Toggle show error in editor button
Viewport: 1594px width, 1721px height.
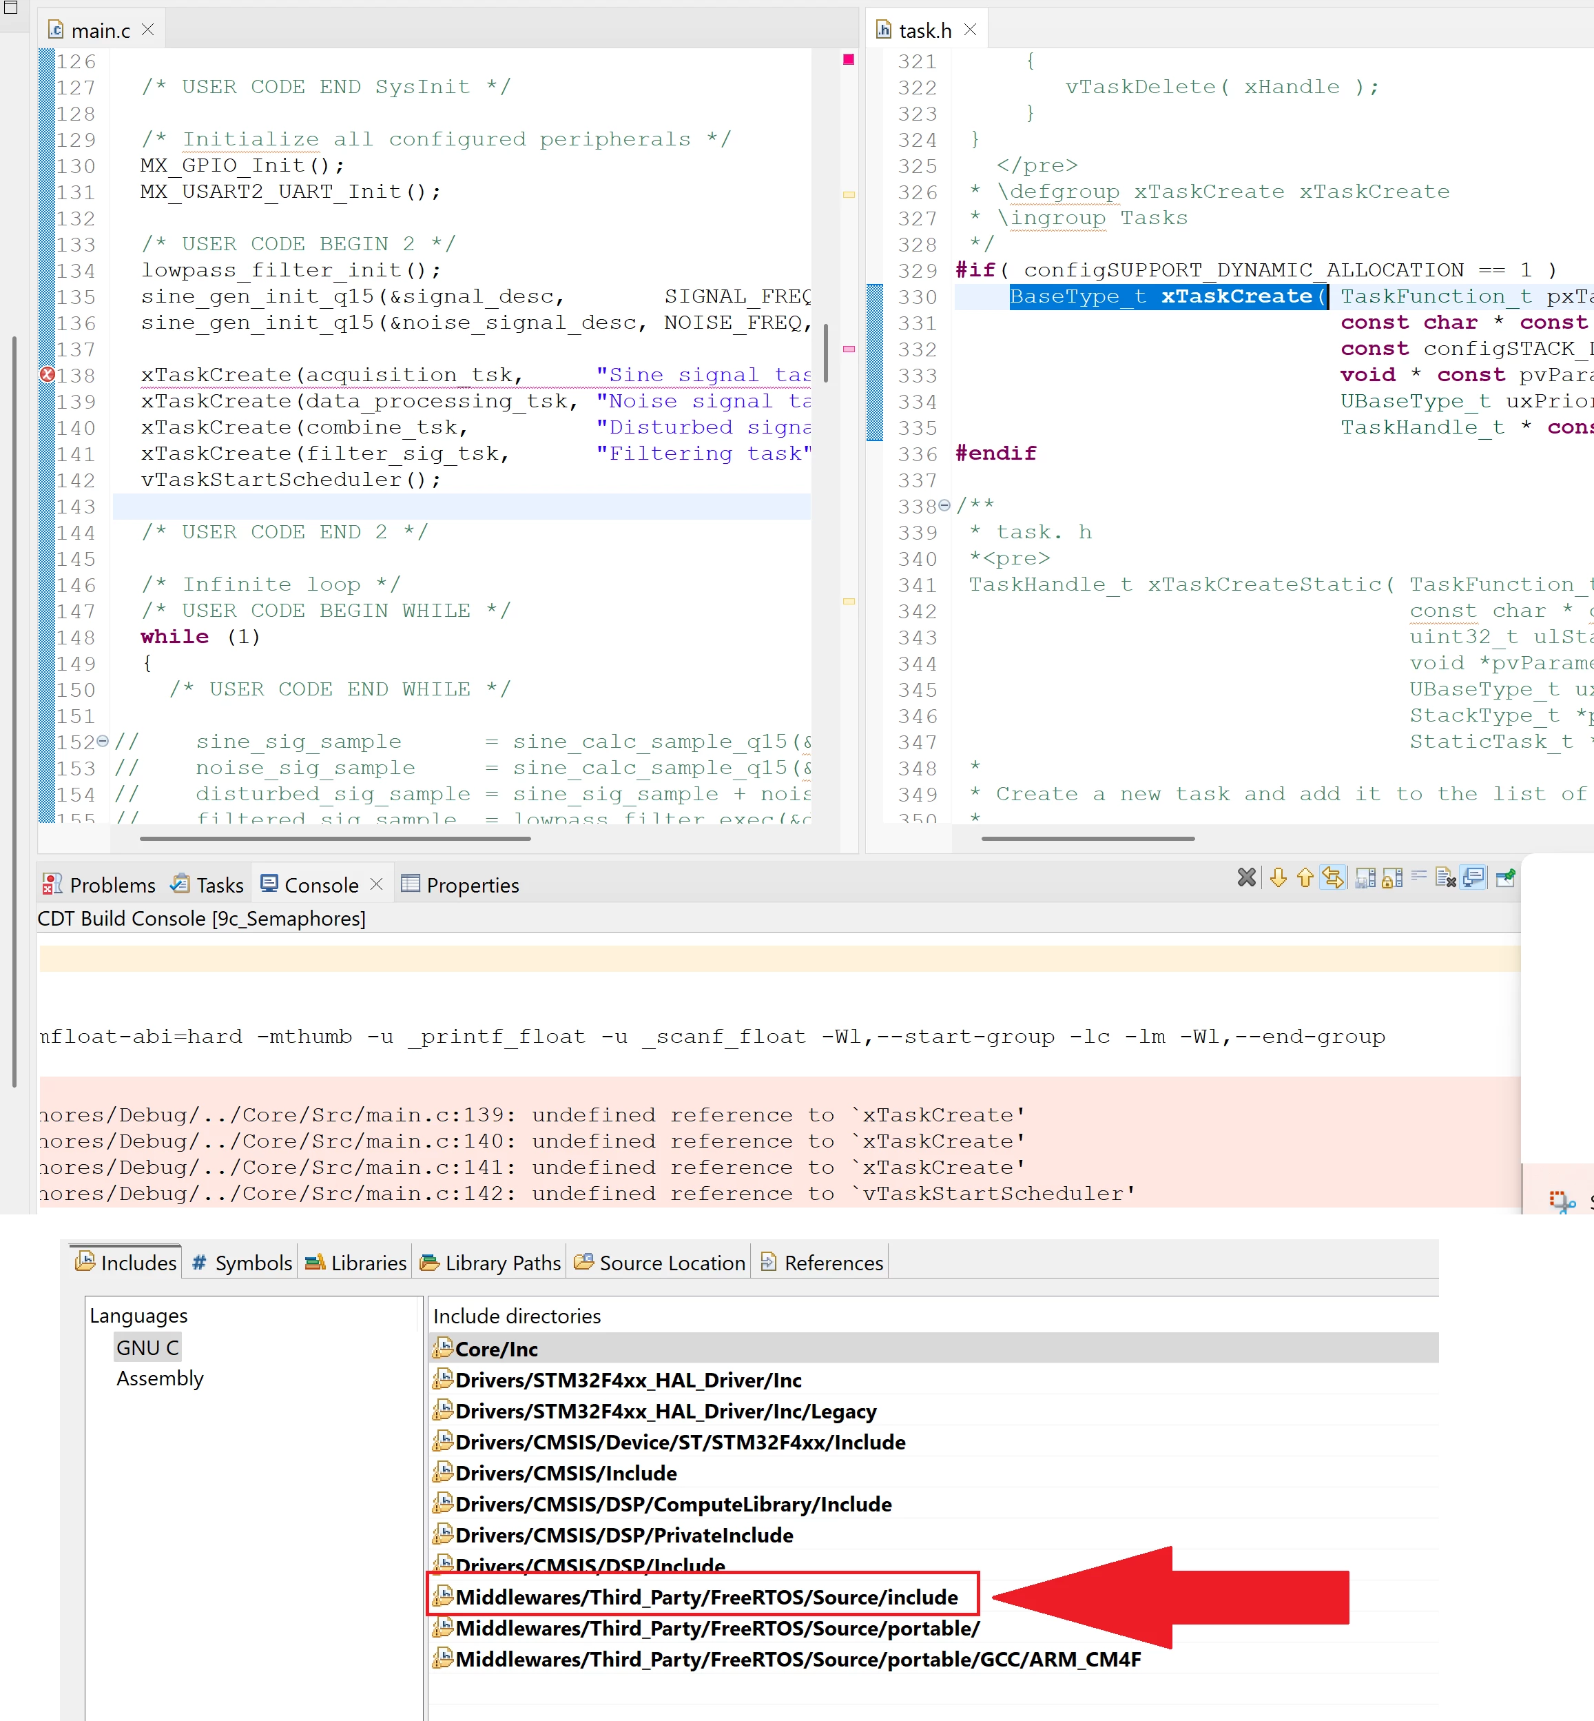pos(1333,878)
